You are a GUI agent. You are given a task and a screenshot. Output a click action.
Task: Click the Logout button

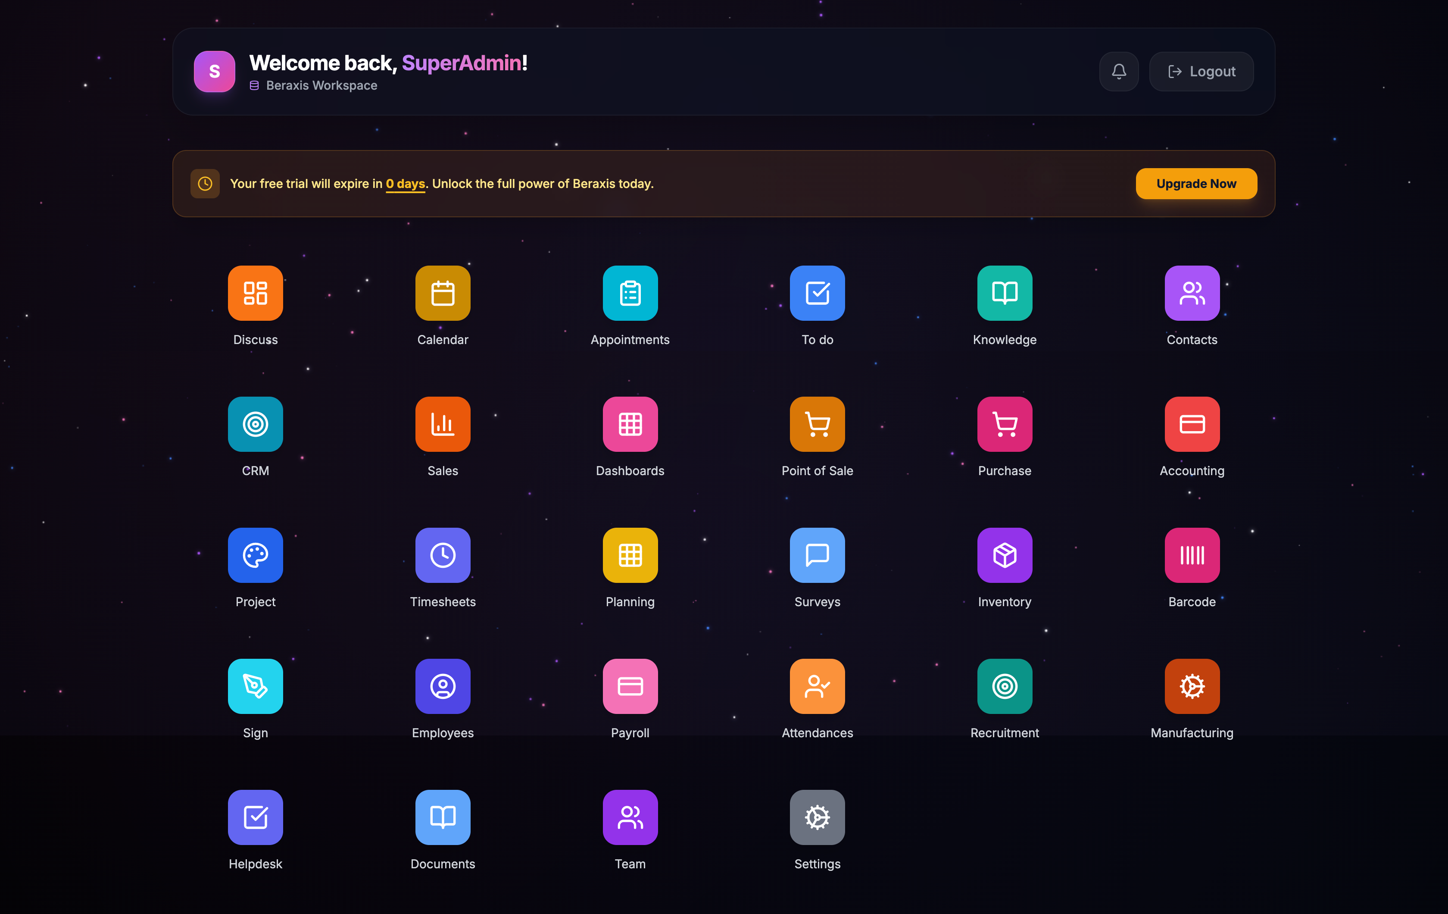click(x=1201, y=72)
